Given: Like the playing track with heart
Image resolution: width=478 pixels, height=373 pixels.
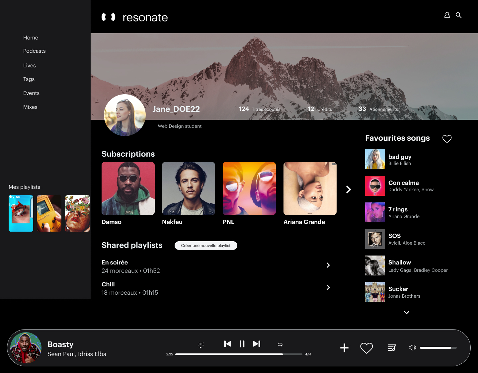Looking at the screenshot, I should pyautogui.click(x=366, y=348).
